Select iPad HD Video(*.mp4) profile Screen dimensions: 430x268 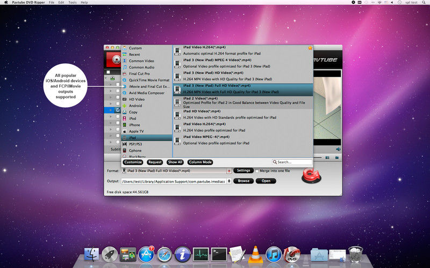[x=243, y=115]
